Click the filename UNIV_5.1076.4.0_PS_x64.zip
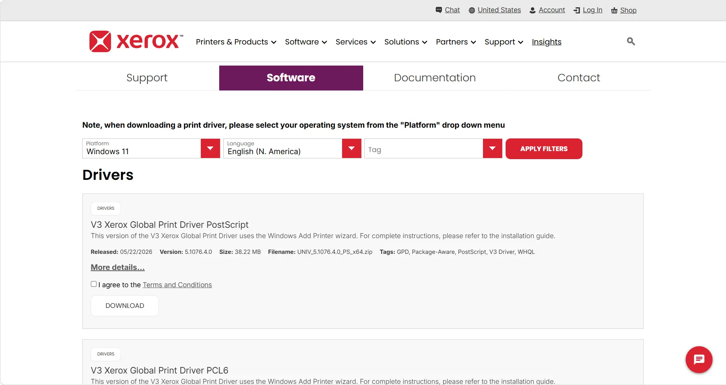 click(x=335, y=252)
